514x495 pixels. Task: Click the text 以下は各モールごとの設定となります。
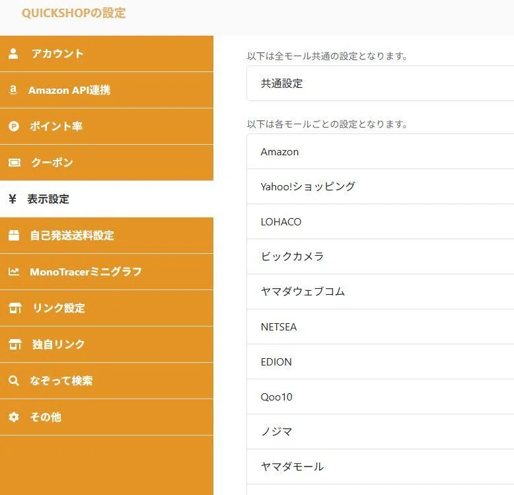[x=328, y=124]
